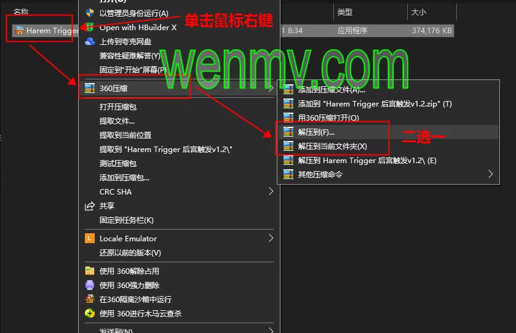Expand the 发送到(N) submenu arrow
The width and height of the screenshot is (516, 333).
[271, 330]
